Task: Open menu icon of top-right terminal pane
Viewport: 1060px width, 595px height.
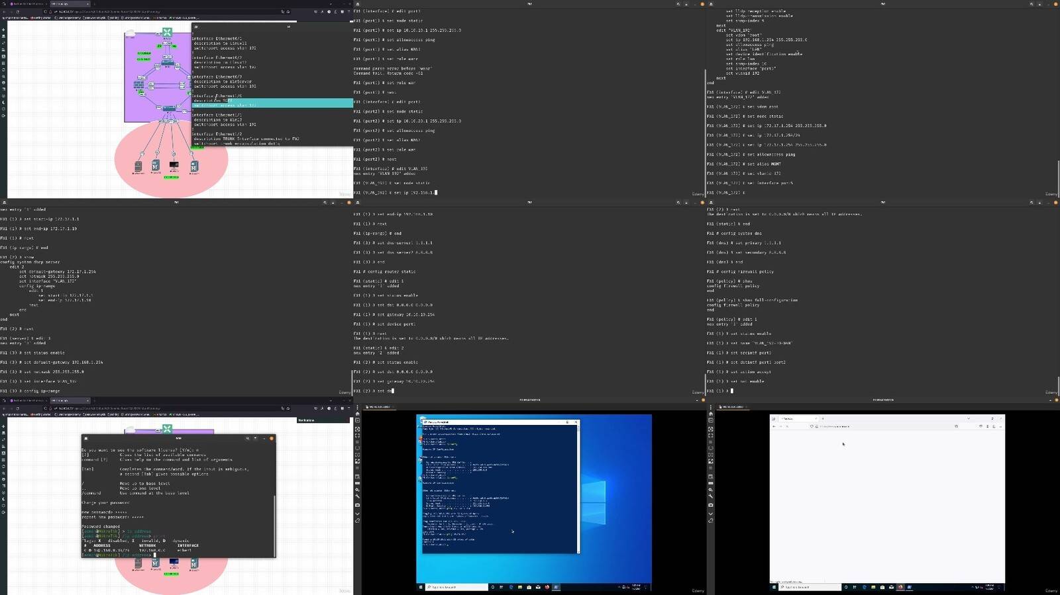Action: coord(1041,4)
